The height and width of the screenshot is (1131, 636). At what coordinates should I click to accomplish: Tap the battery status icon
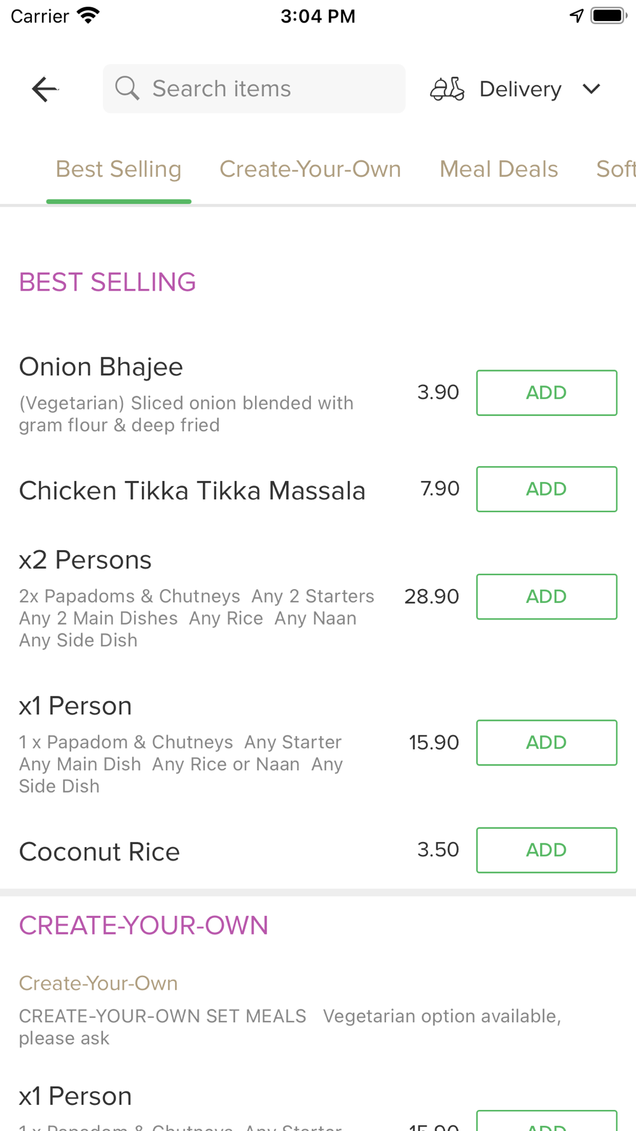[609, 15]
